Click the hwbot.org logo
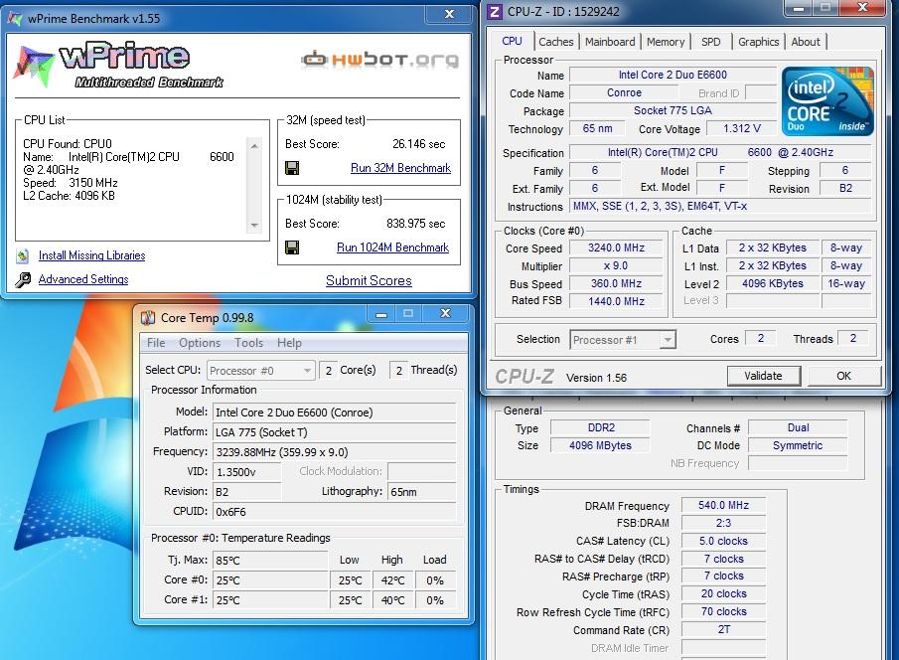 tap(380, 59)
